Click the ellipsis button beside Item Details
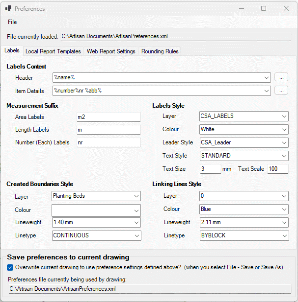This screenshot has height=302, width=298. 281,91
